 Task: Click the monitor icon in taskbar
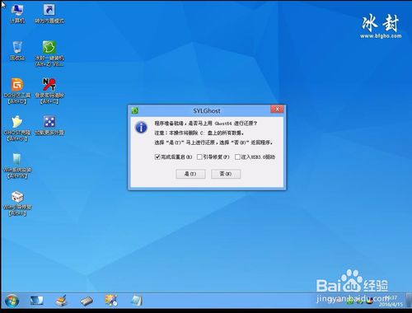click(x=36, y=301)
